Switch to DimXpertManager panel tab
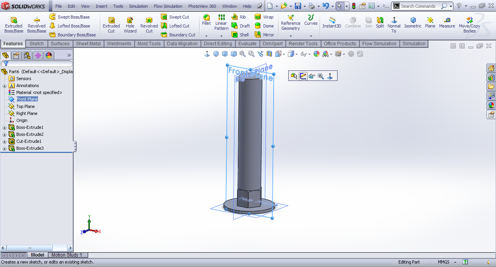The width and height of the screenshot is (496, 267). coord(38,55)
